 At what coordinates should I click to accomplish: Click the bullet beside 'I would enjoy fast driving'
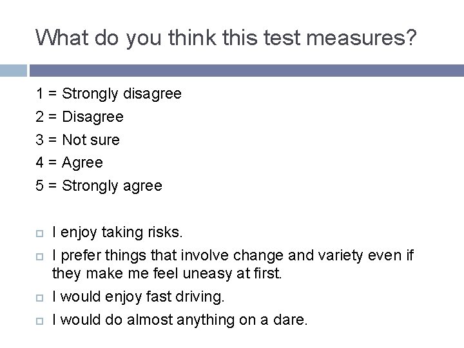pos(40,298)
